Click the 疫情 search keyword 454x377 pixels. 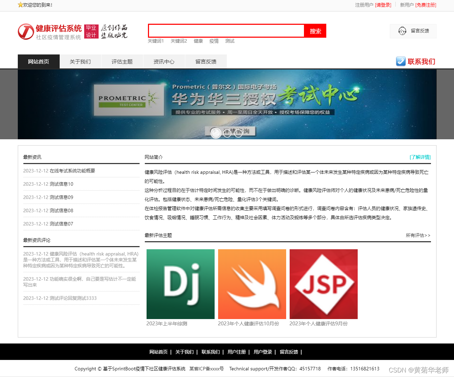point(214,41)
